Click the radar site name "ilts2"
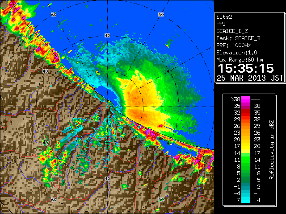Screen dimensions: 286x214 [x=224, y=17]
